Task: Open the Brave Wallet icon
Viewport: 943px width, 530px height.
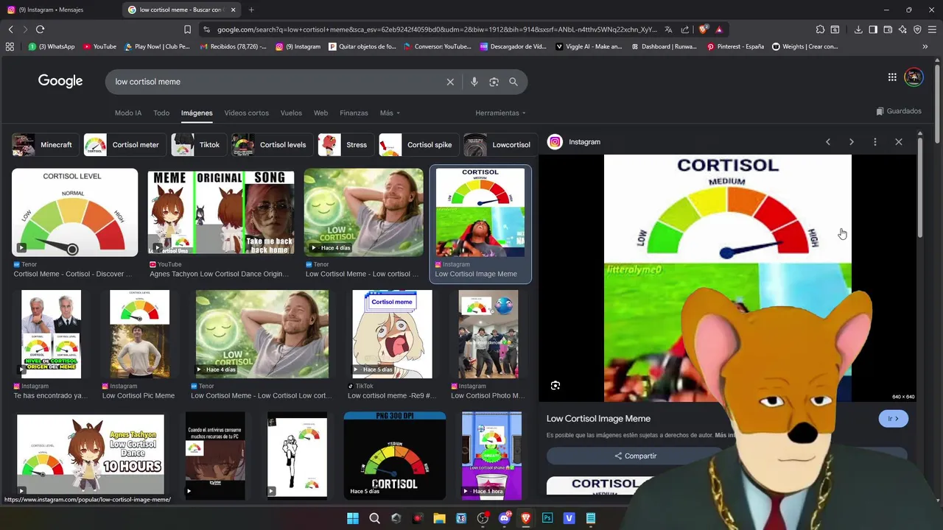Action: [888, 29]
